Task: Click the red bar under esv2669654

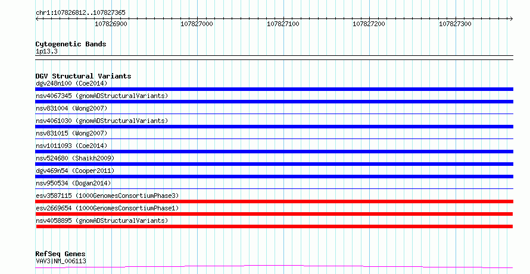Action: pos(274,214)
